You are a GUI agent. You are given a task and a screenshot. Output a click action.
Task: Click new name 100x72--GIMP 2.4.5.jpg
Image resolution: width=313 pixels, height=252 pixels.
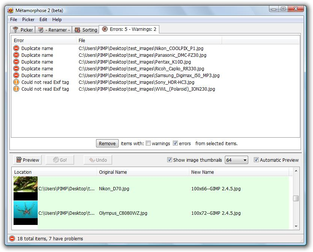216,213
